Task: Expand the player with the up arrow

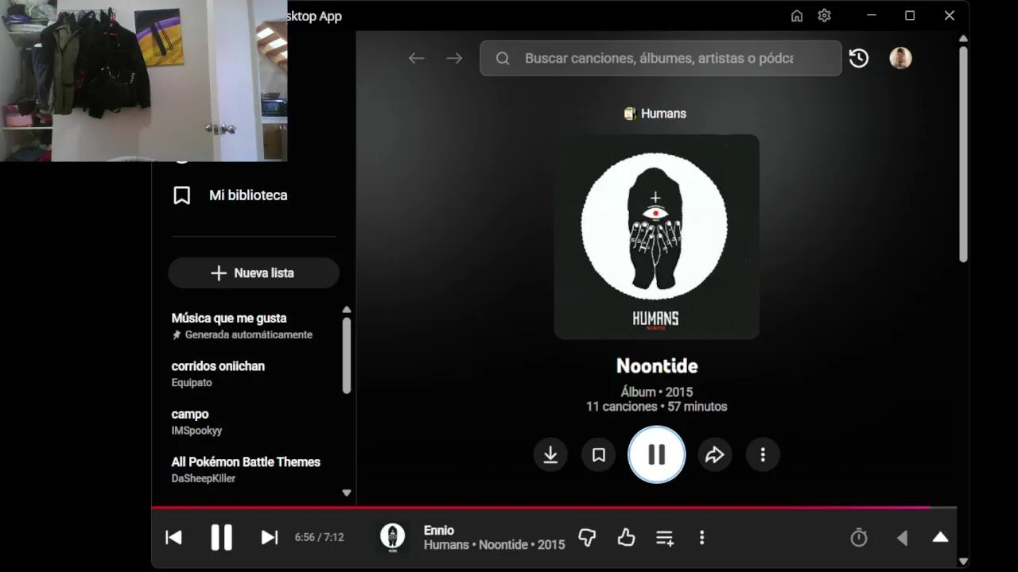Action: tap(940, 538)
